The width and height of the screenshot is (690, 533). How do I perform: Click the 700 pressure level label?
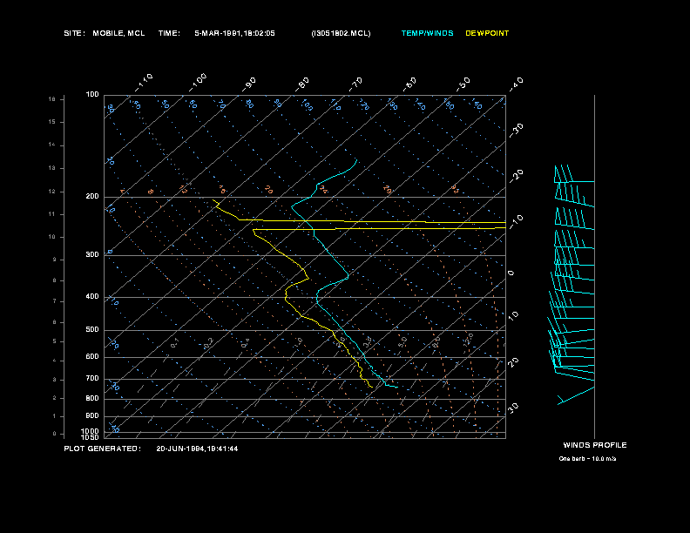point(92,379)
